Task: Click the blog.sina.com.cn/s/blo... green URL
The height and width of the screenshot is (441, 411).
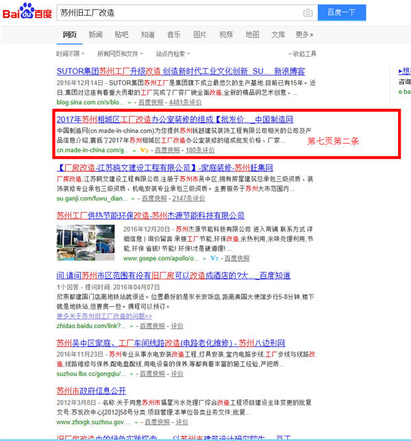Action: tap(90, 103)
